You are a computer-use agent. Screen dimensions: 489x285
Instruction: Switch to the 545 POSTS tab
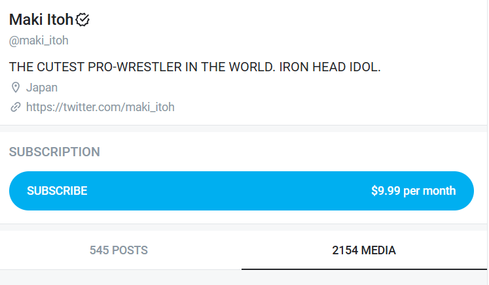[118, 250]
